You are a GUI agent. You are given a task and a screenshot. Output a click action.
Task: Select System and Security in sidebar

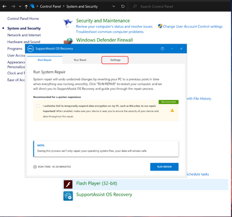[24, 28]
